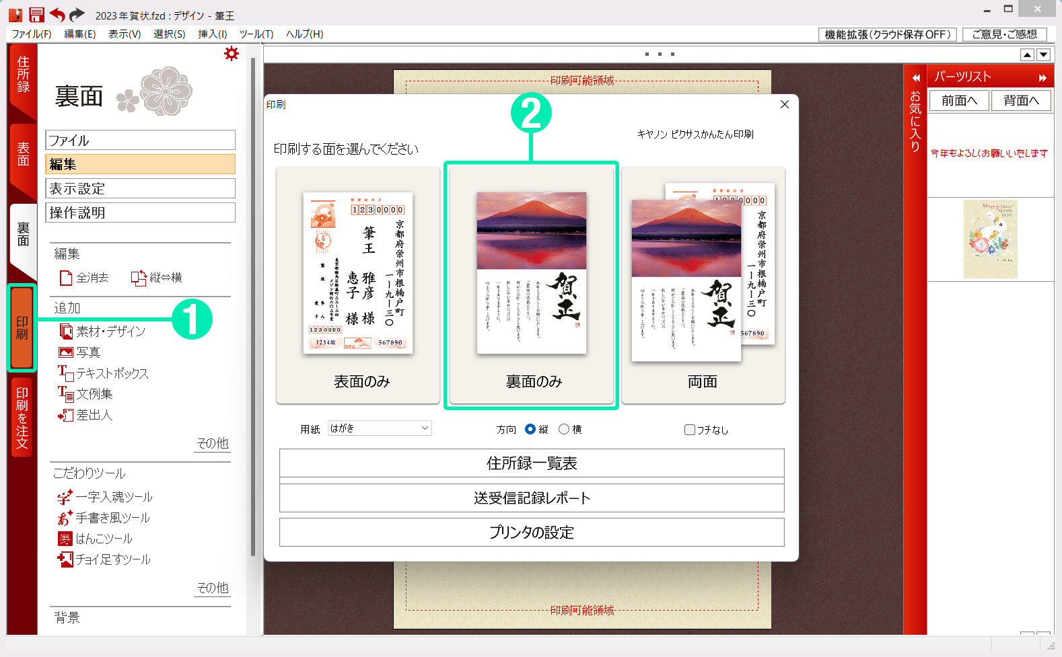The height and width of the screenshot is (657, 1062).
Task: Click the save floppy disk icon
Action: [x=36, y=15]
